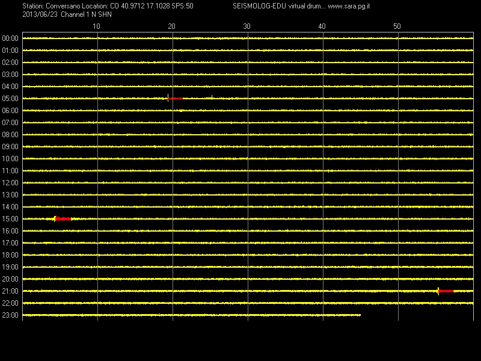
Task: Click the SEISMOLOG-EDU virtual drum title
Action: point(279,6)
